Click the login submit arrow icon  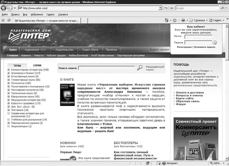click(215, 42)
